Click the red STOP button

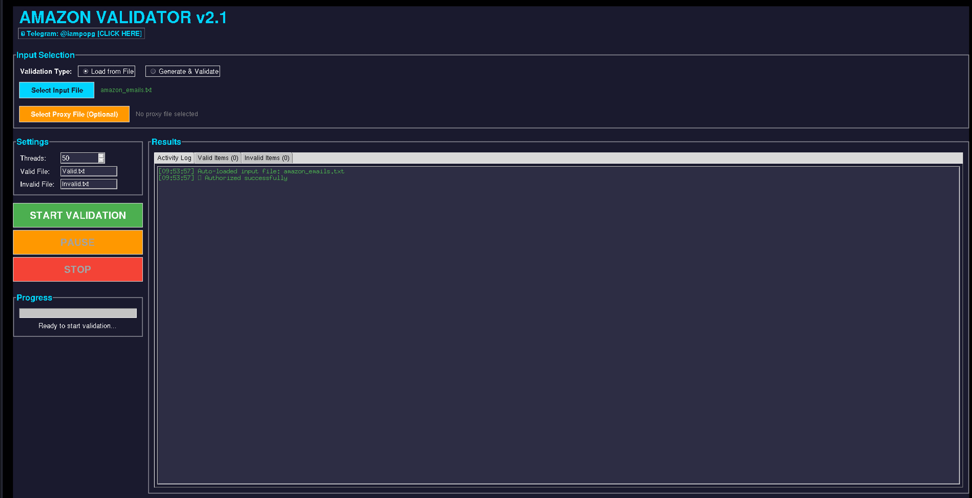click(78, 269)
